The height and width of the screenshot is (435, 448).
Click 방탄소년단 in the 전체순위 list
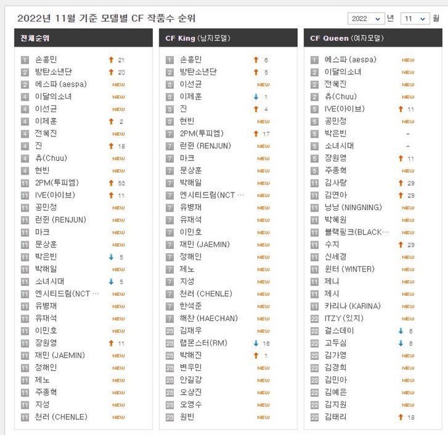(x=53, y=72)
